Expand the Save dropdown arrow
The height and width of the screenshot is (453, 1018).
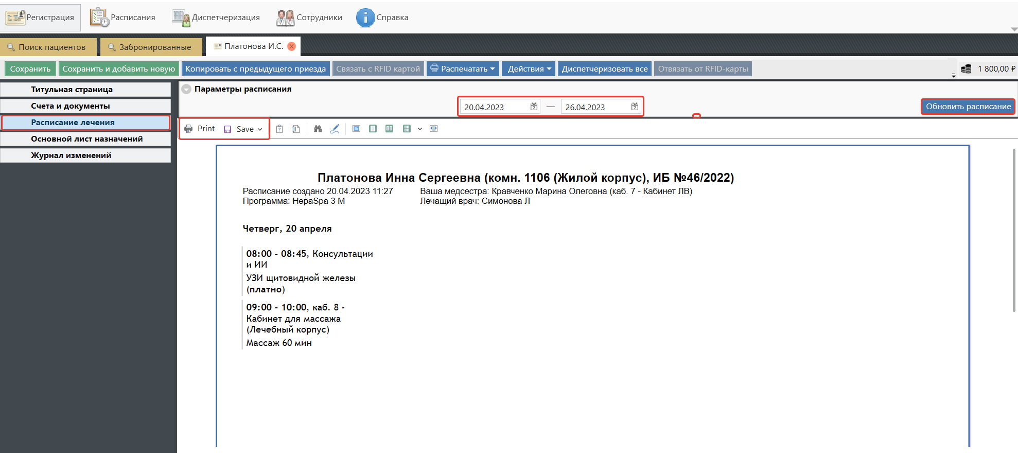pos(260,129)
